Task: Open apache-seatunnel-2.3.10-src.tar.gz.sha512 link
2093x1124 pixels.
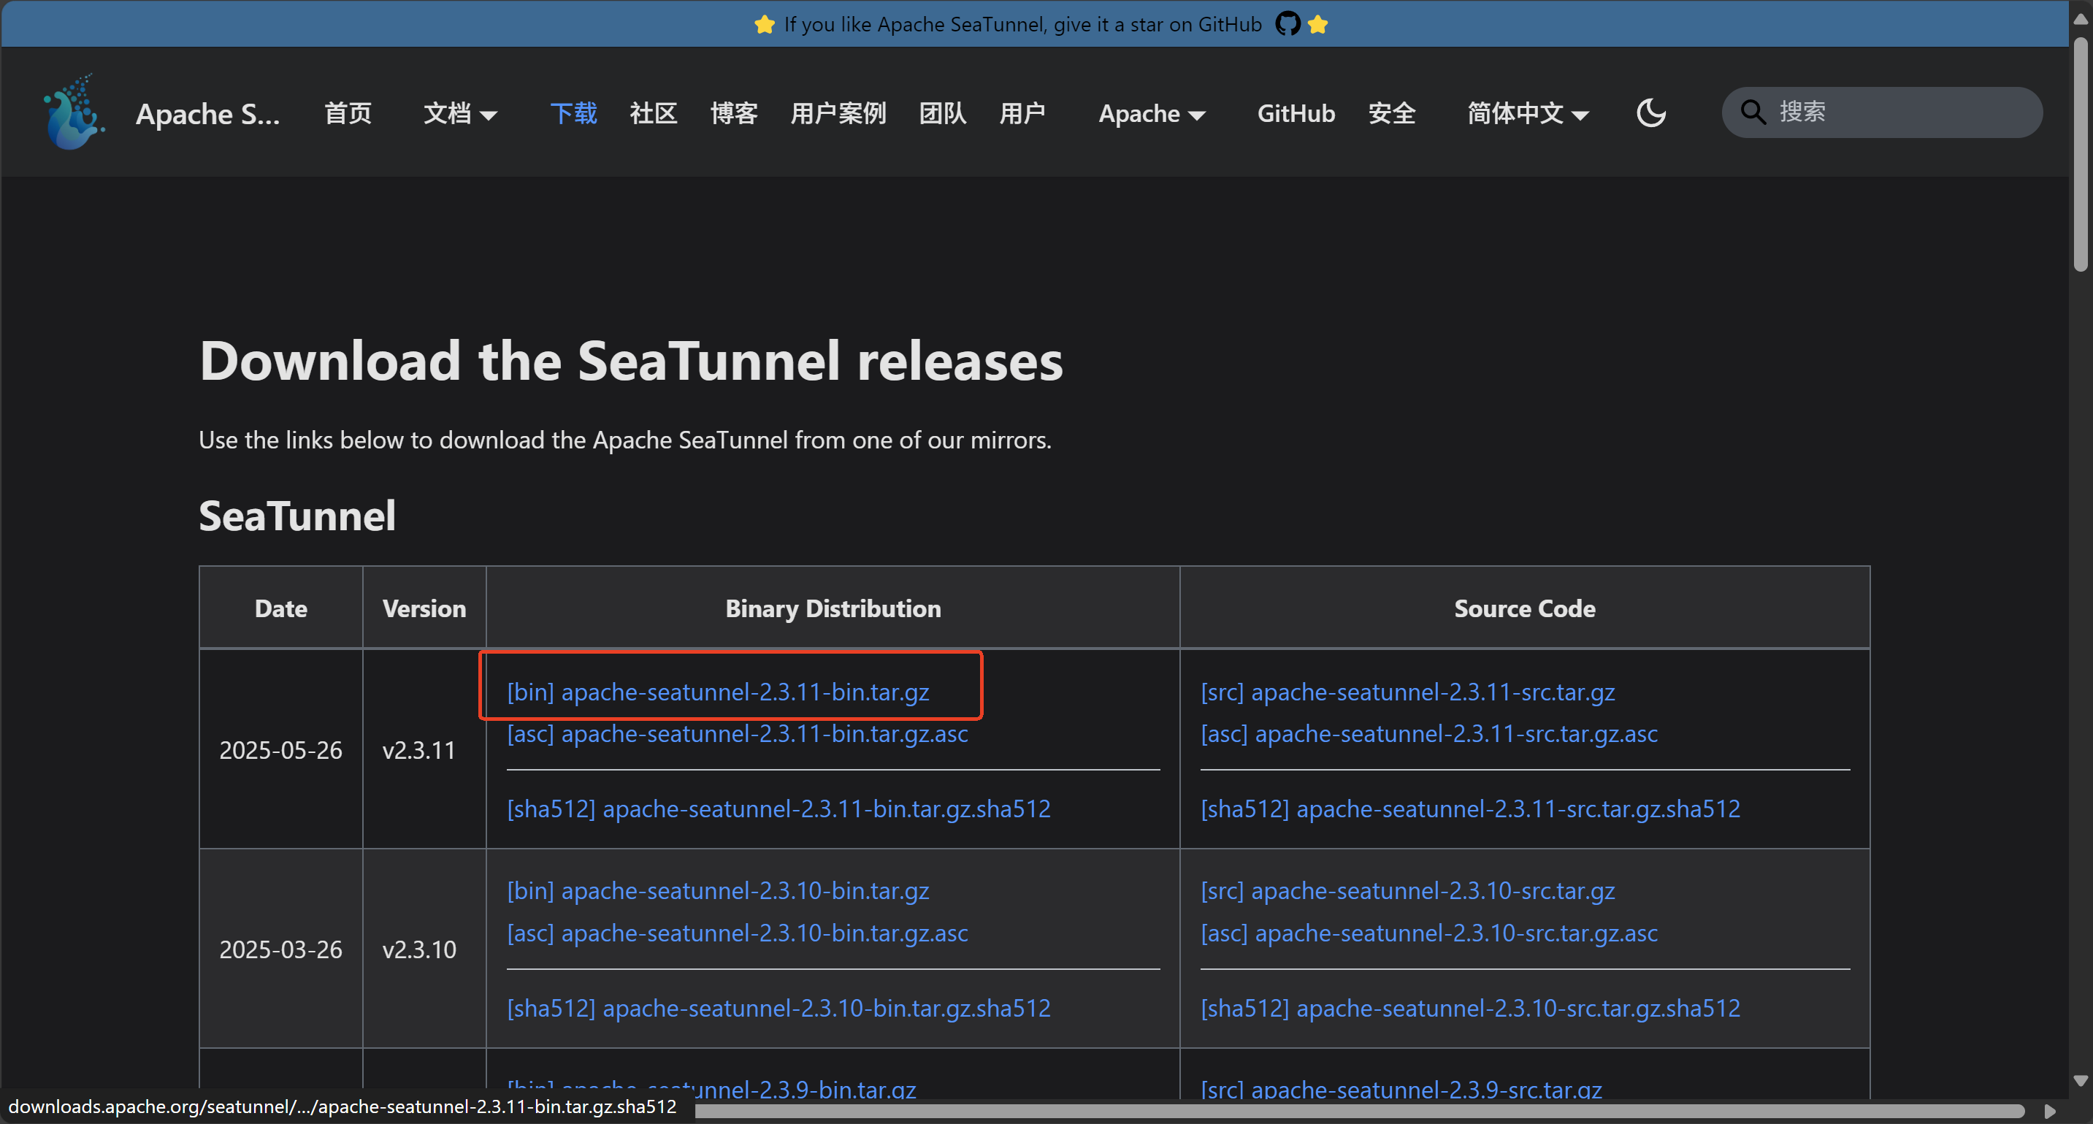Action: point(1470,1008)
